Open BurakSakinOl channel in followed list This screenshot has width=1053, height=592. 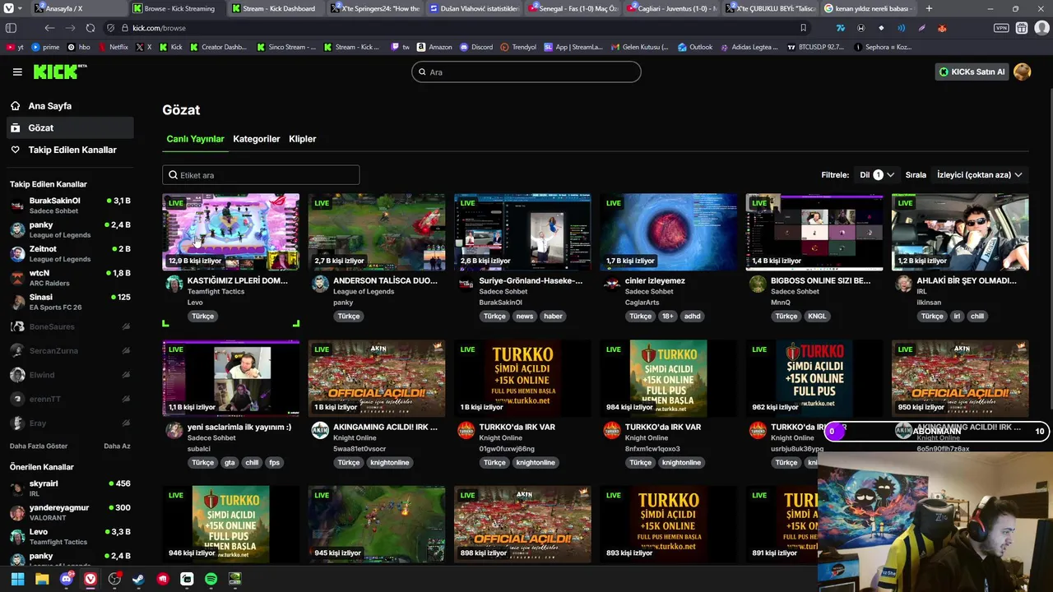(69, 206)
